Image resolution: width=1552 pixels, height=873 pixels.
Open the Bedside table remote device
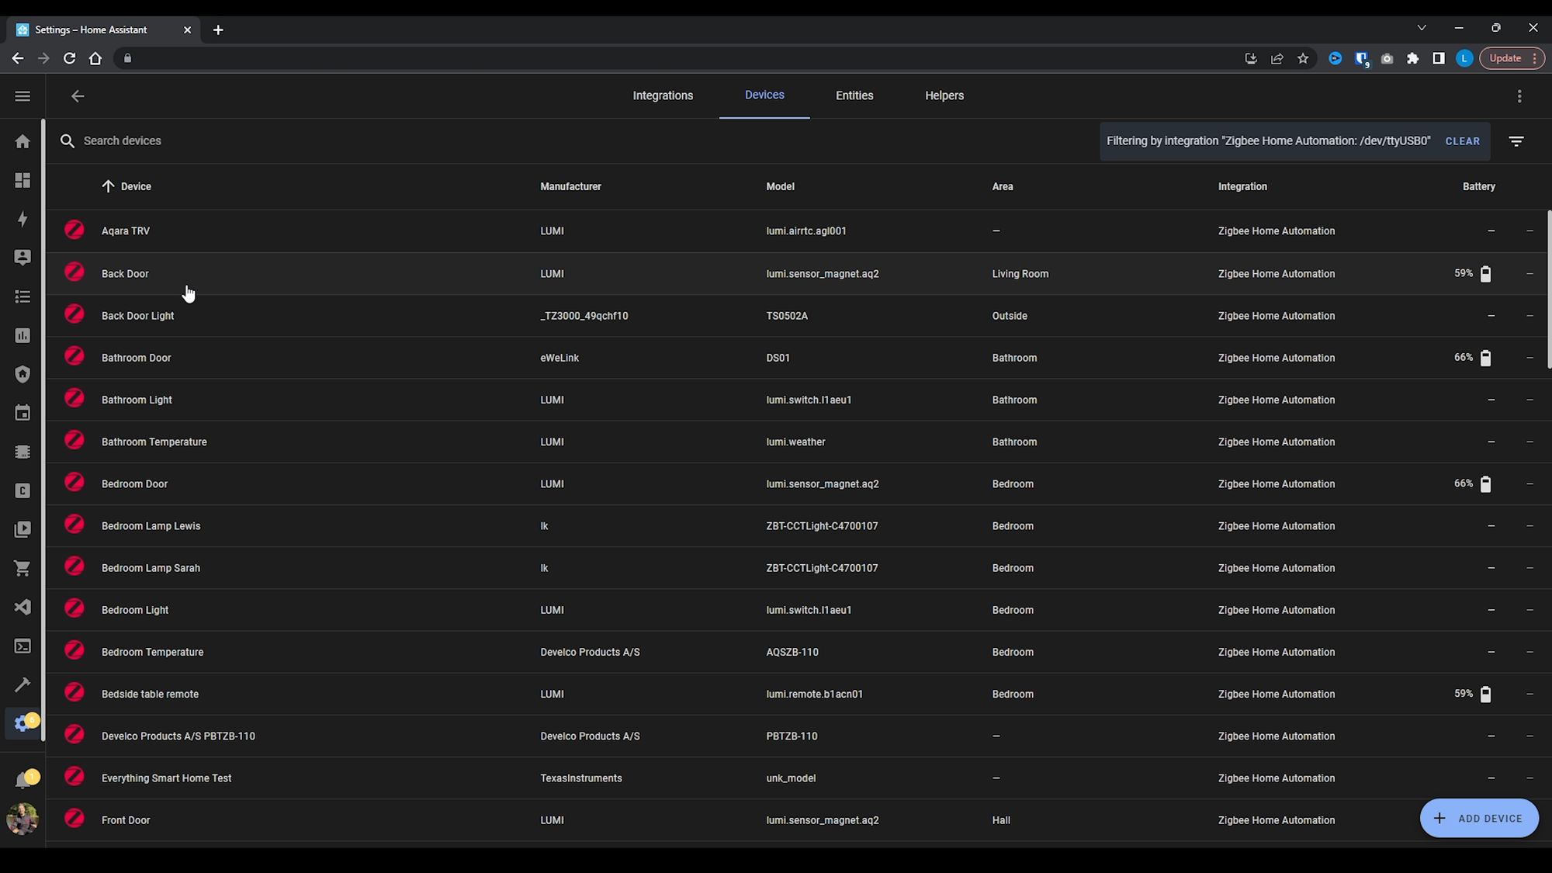797,694
